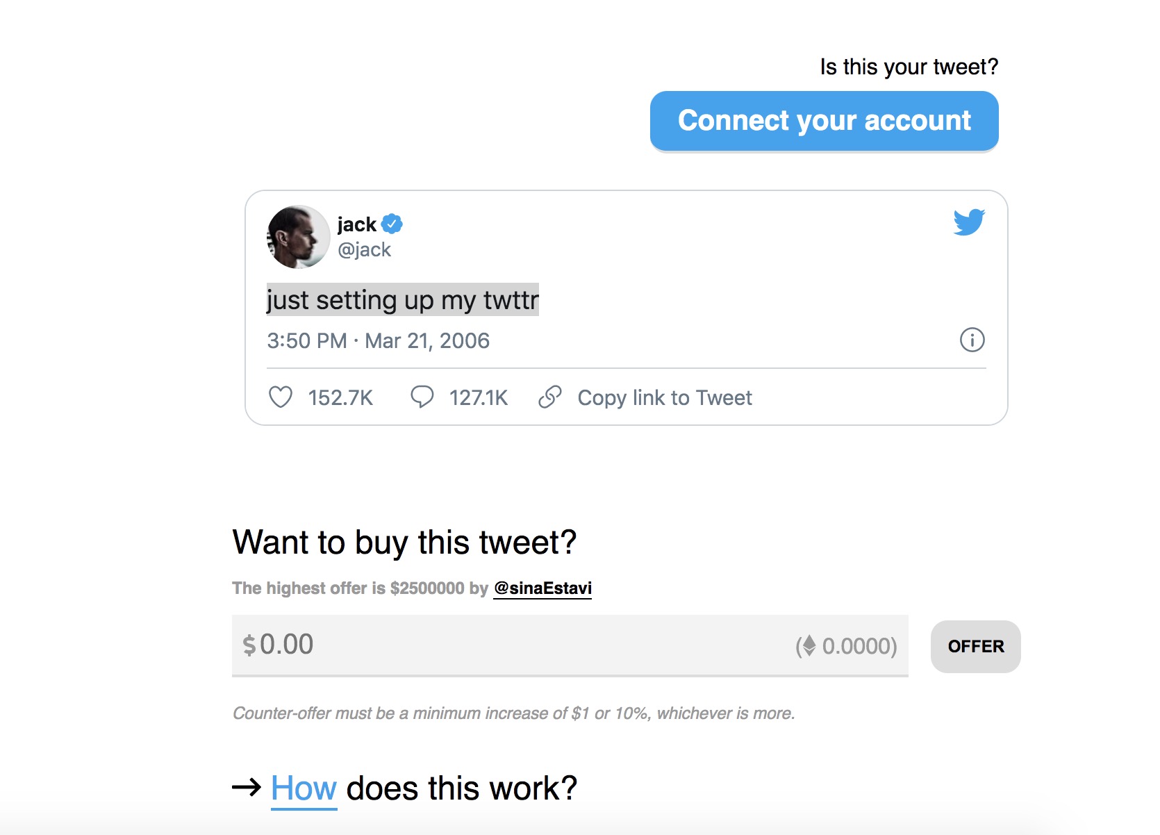
Task: Click the reply speech bubble icon
Action: point(422,397)
